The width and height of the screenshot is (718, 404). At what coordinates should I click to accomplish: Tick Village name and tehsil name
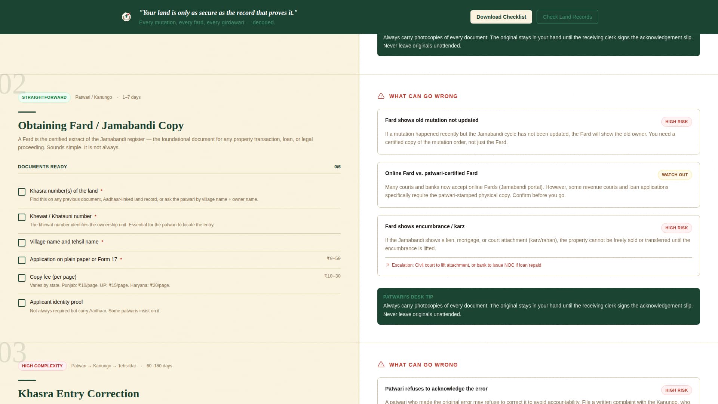click(22, 243)
